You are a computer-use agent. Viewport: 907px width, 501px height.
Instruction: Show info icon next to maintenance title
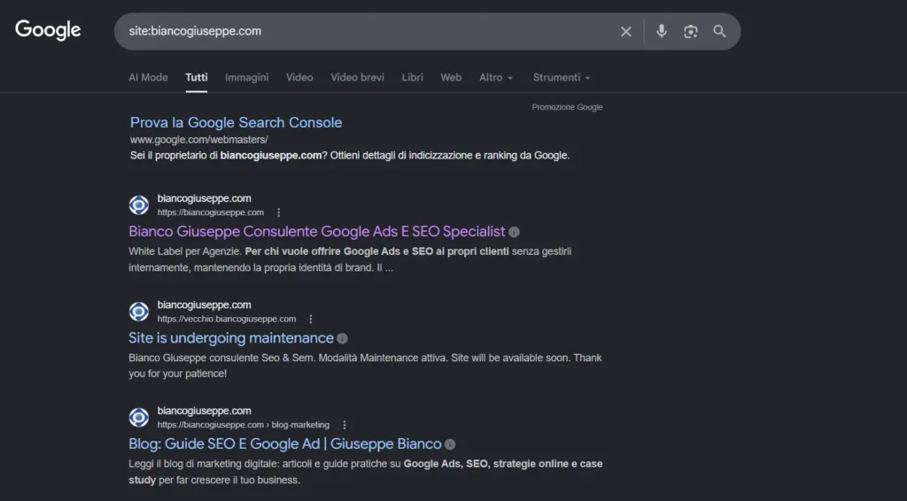[343, 339]
